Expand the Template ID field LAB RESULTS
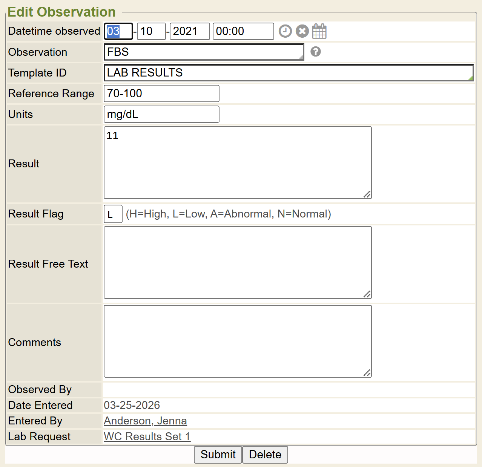The height and width of the screenshot is (467, 482). 289,73
